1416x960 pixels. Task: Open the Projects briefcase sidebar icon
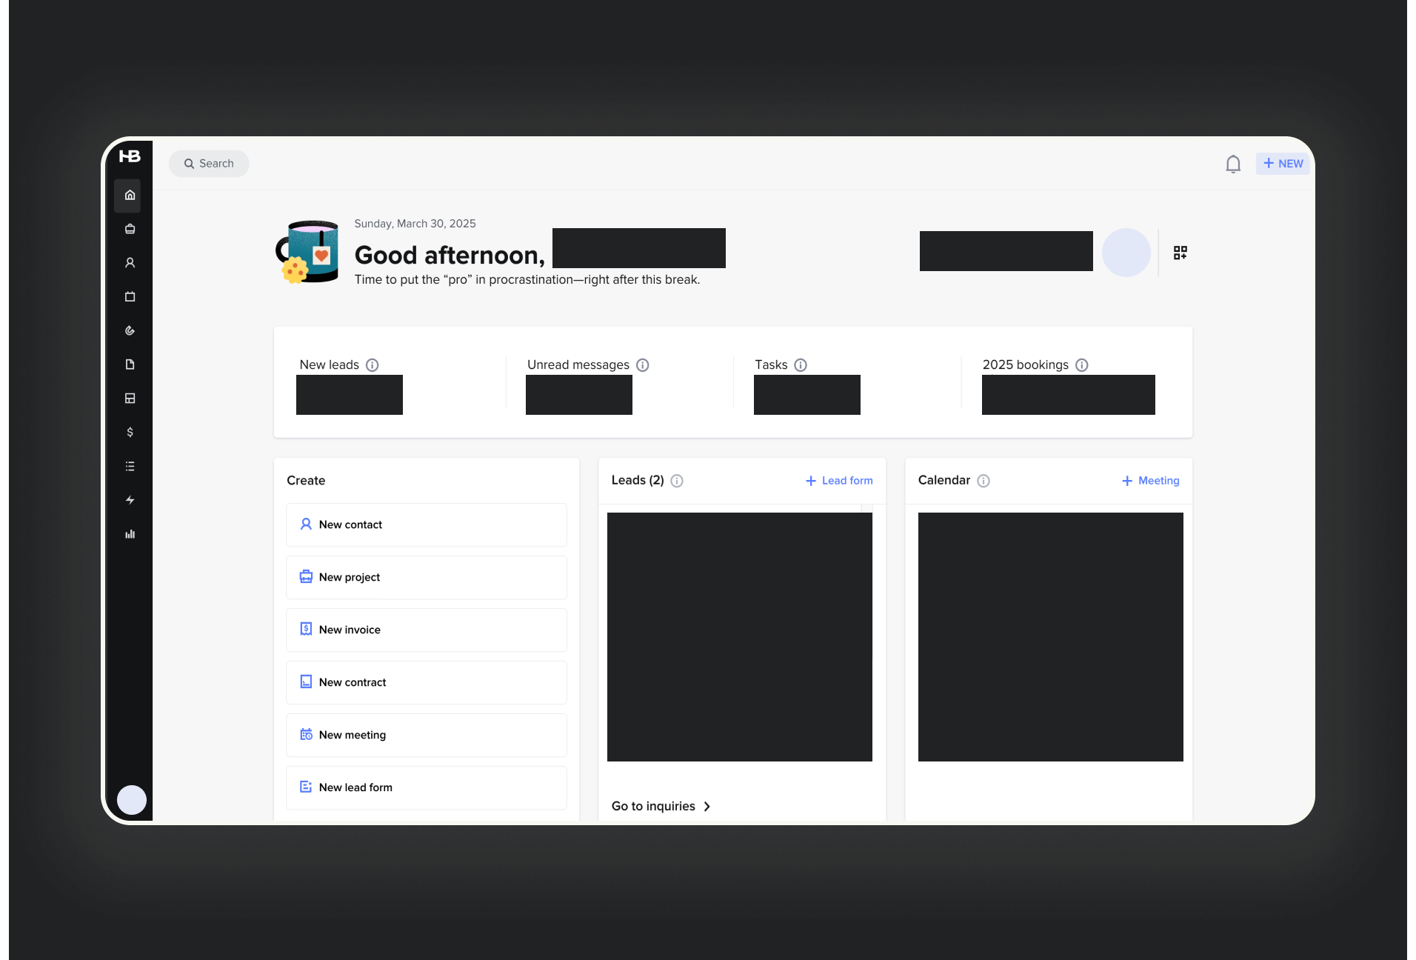tap(130, 229)
